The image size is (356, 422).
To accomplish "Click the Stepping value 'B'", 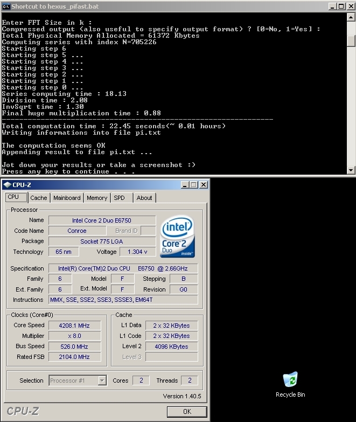I will [x=184, y=279].
